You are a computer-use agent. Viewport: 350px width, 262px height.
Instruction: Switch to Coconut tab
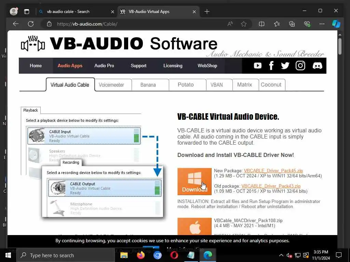[272, 85]
